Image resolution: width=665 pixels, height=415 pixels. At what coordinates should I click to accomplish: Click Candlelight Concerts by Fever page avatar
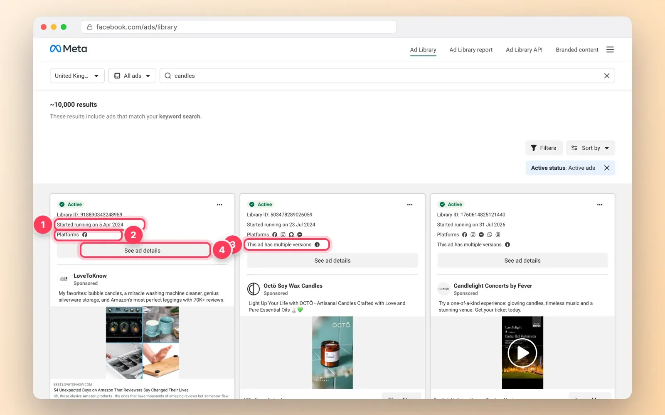coord(444,289)
